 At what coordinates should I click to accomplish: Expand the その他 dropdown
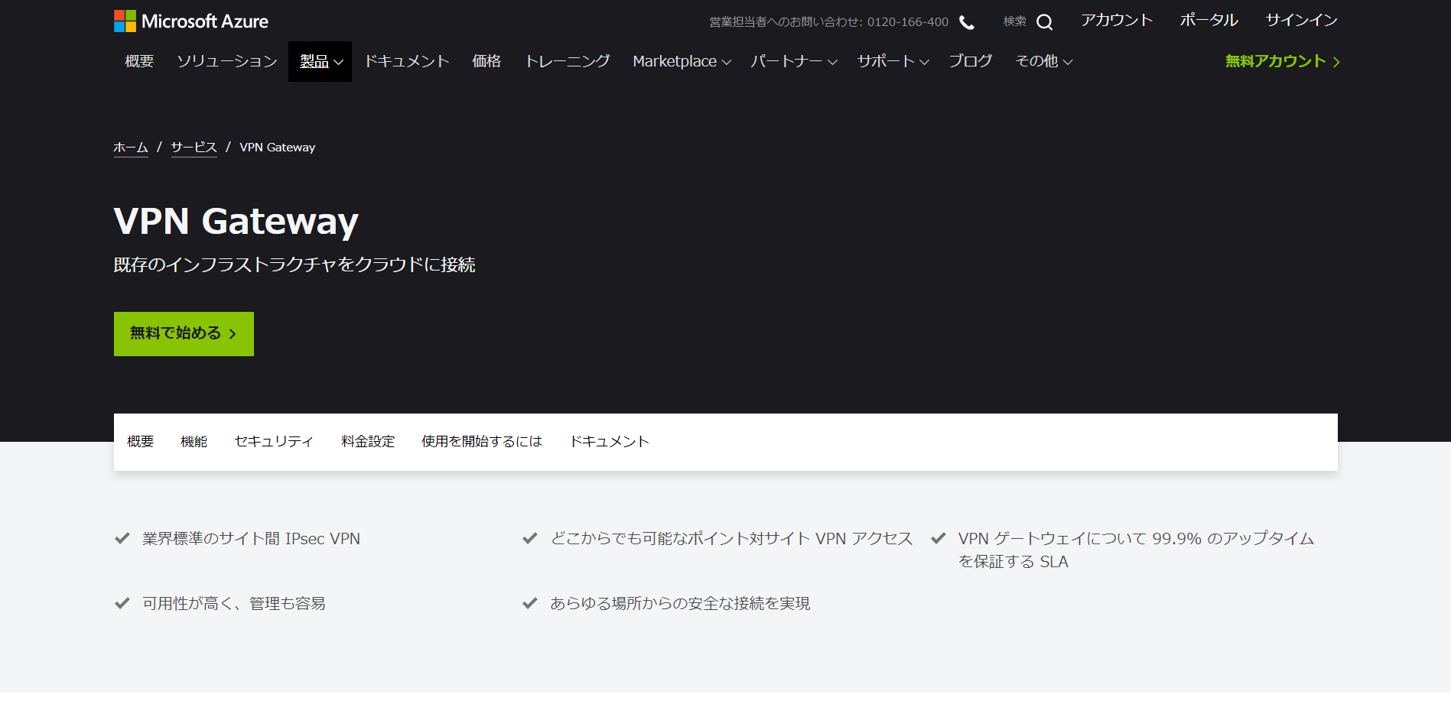1043,61
